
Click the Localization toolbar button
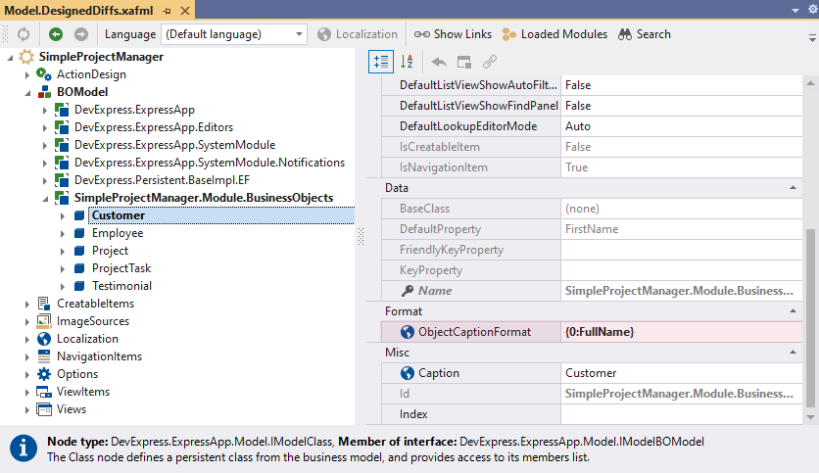[x=358, y=34]
